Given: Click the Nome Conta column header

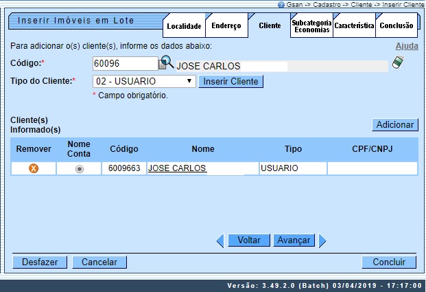Looking at the screenshot, I should (79, 149).
